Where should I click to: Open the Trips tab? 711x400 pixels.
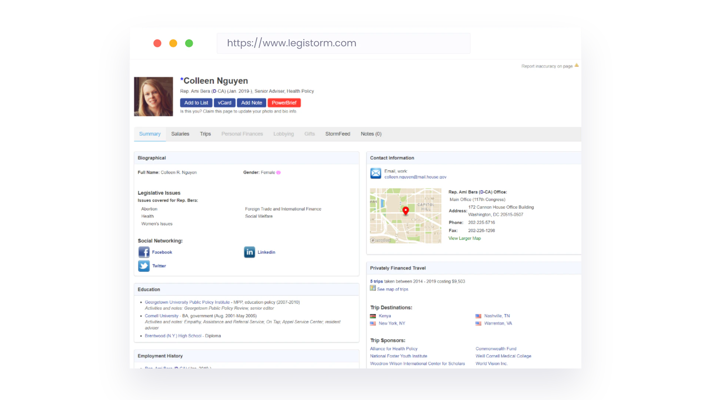pos(205,134)
